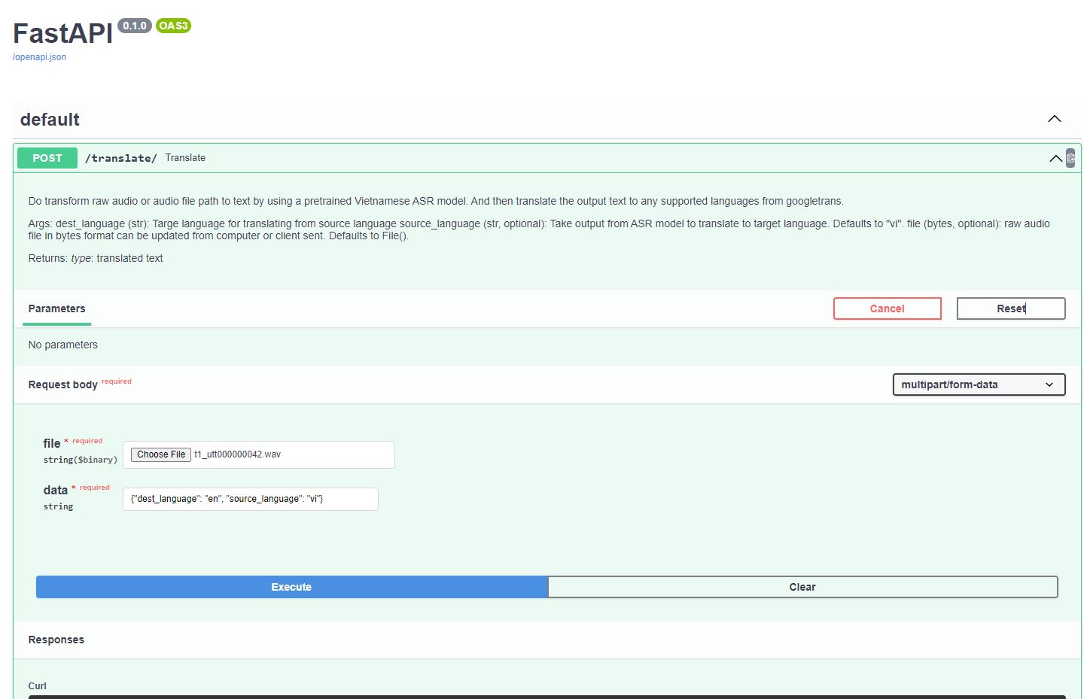
Task: Click the Responses heading
Action: pos(56,640)
